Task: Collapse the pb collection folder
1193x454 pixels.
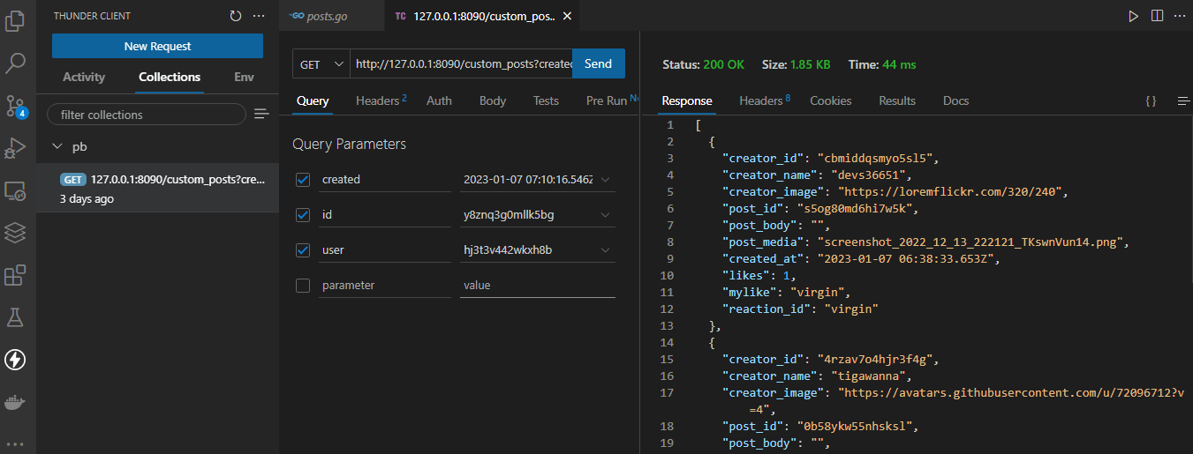Action: pyautogui.click(x=57, y=145)
